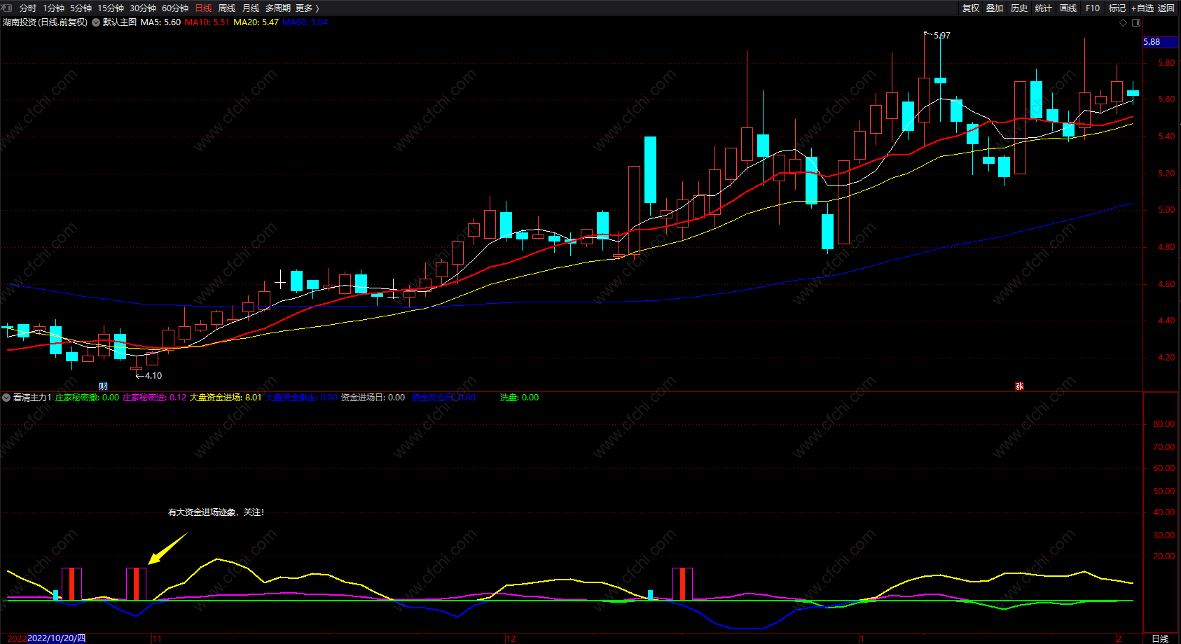Open the F10 company info
The height and width of the screenshot is (644, 1181).
click(x=1093, y=8)
